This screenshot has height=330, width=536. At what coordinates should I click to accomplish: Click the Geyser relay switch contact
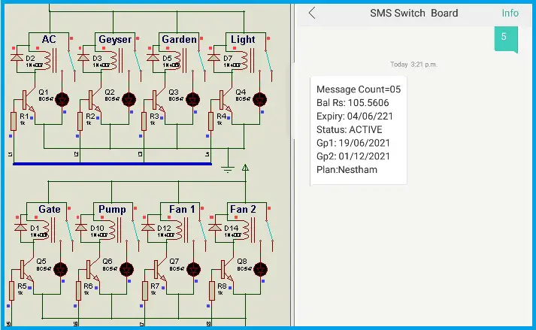pyautogui.click(x=138, y=61)
